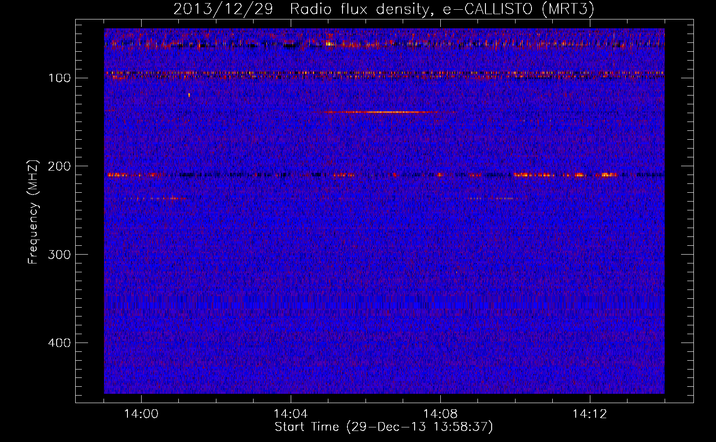Click the 14:00 time tick label
The image size is (716, 442).
point(141,414)
